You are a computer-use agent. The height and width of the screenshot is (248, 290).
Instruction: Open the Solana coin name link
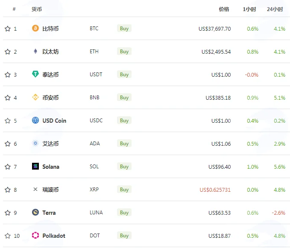51,167
